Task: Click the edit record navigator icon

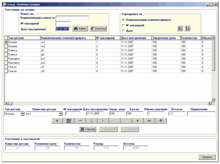Action: point(69,121)
